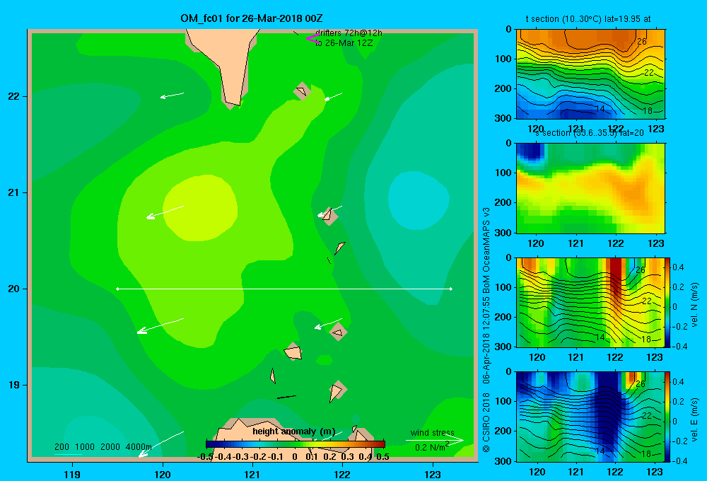707x481 pixels.
Task: Click the cyan low anomaly center east of 122
Action: [419, 202]
